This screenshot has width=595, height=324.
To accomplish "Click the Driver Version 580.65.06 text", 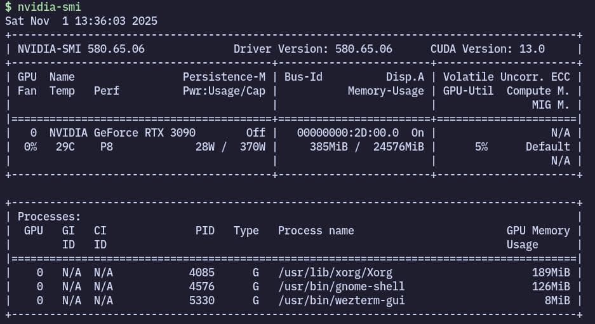I will click(312, 49).
